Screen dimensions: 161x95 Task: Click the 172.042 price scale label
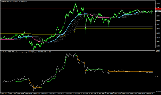tap(158, 20)
